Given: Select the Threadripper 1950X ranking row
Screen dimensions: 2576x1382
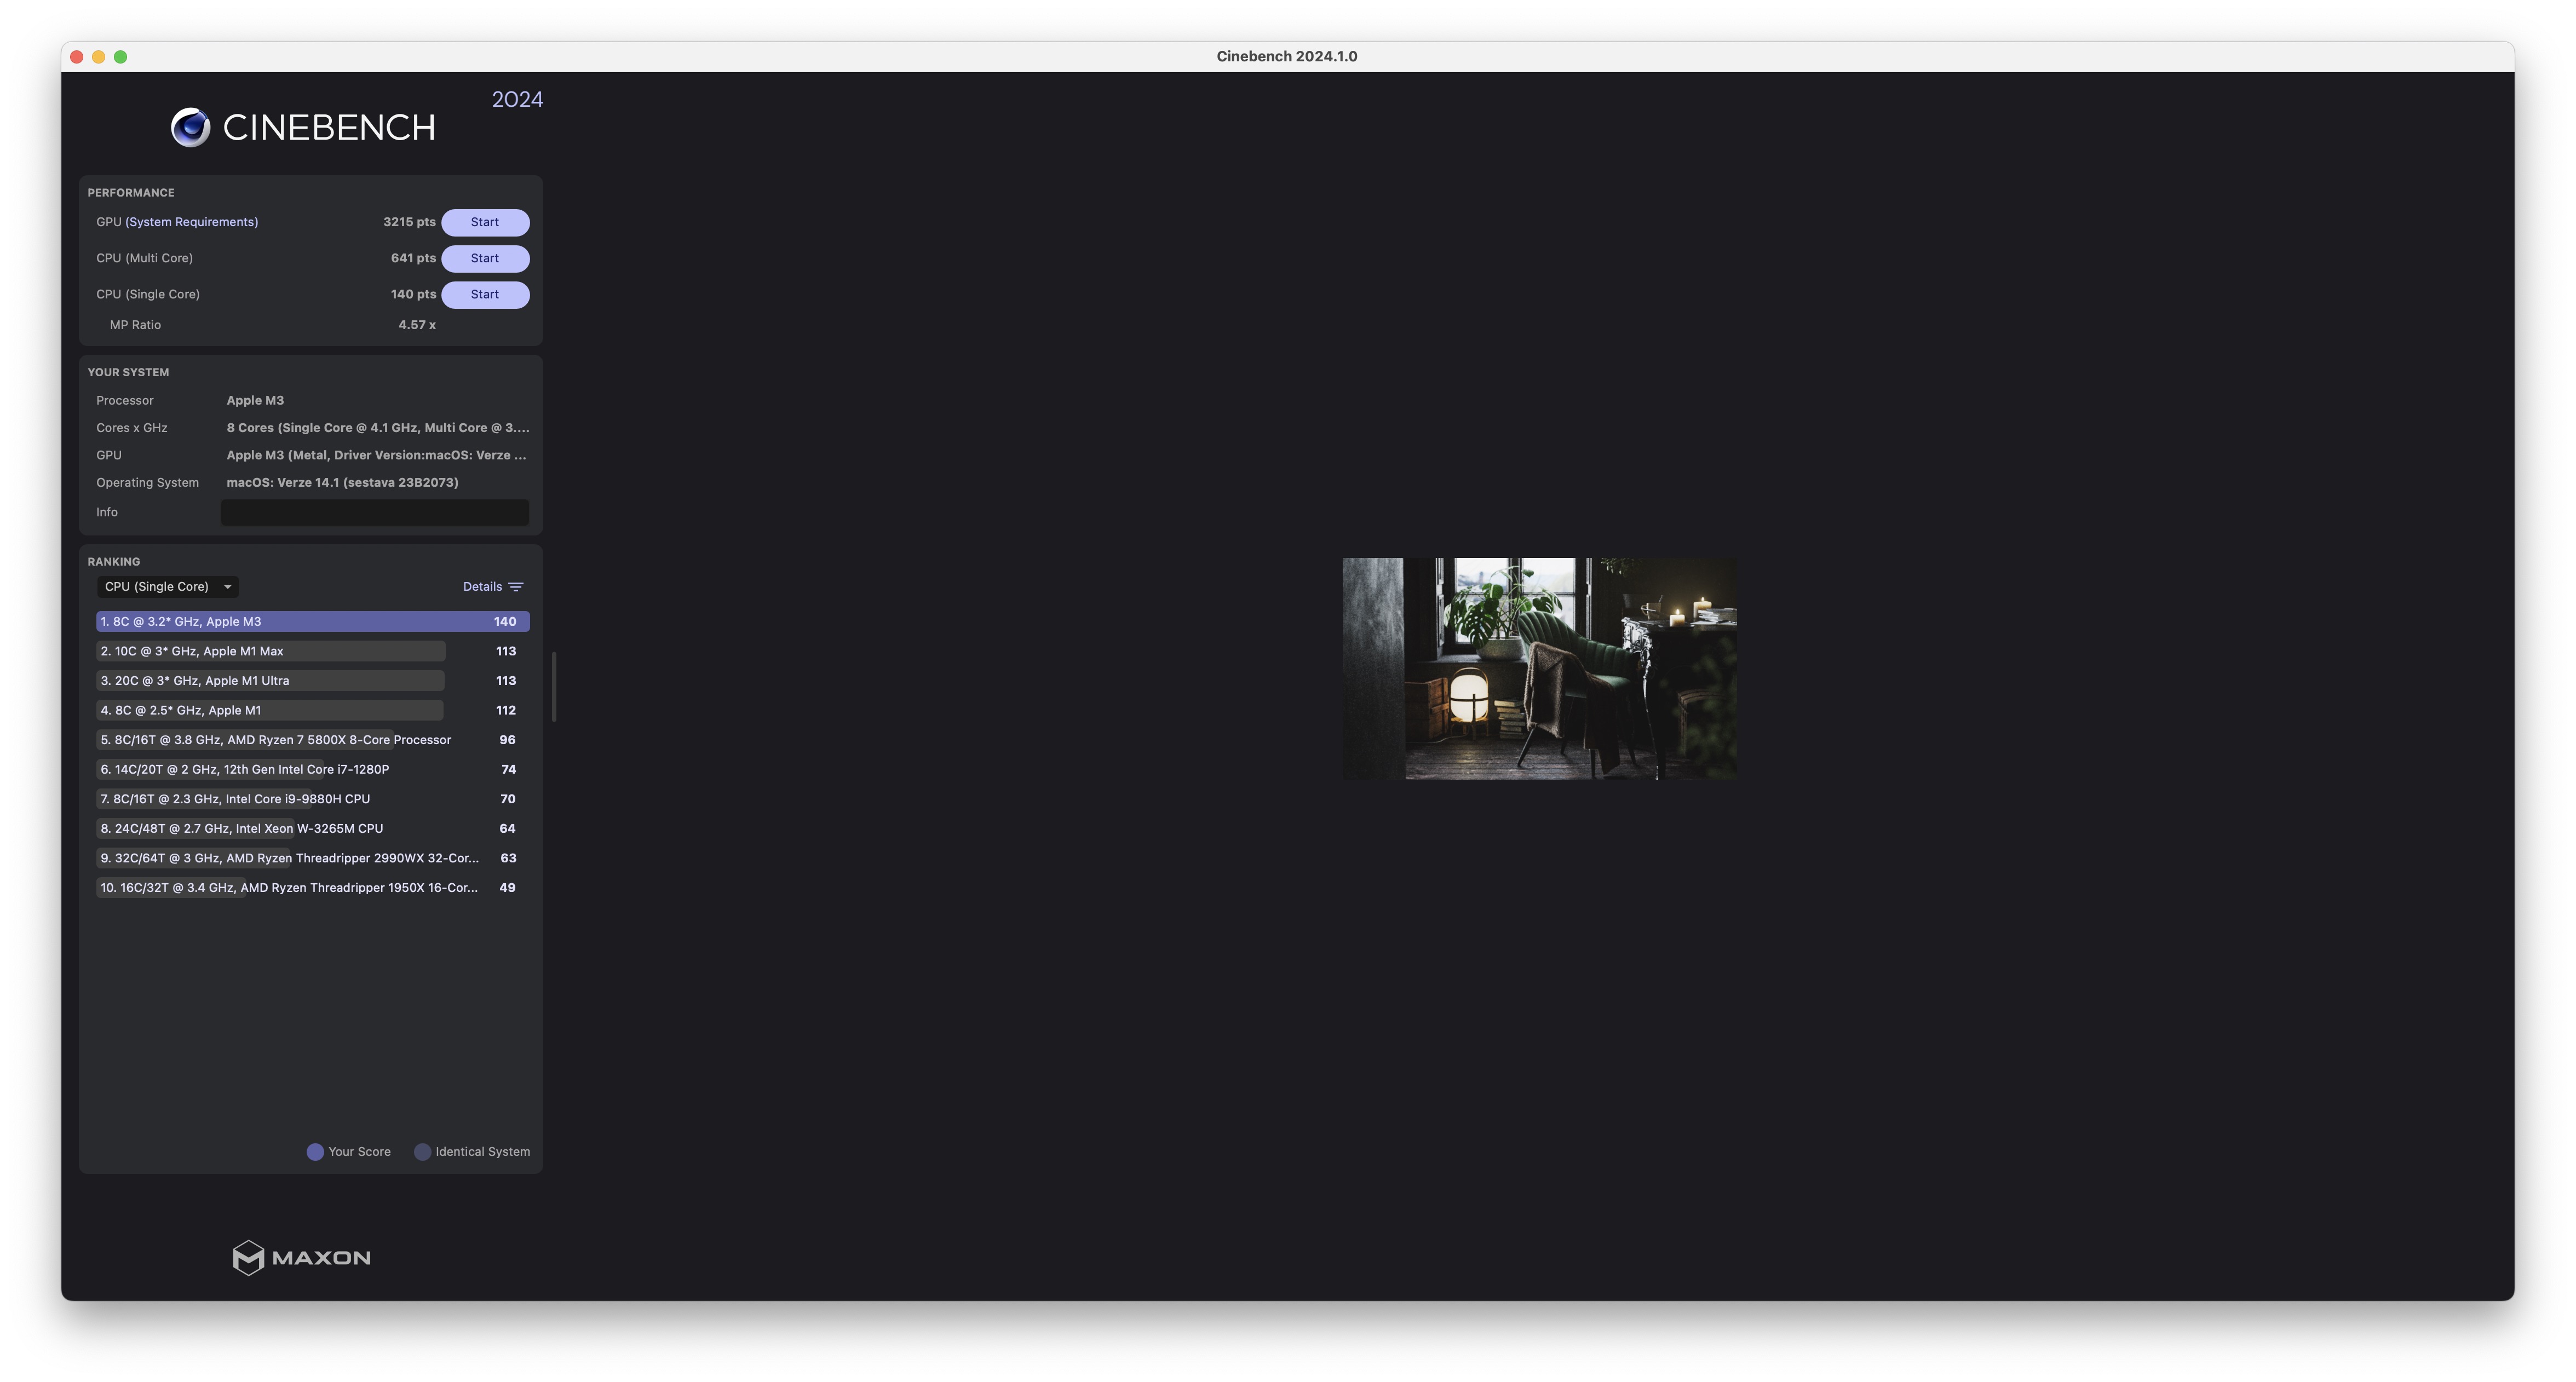Looking at the screenshot, I should (x=313, y=887).
